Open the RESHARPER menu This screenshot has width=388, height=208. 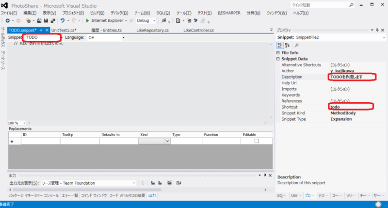tap(229, 13)
